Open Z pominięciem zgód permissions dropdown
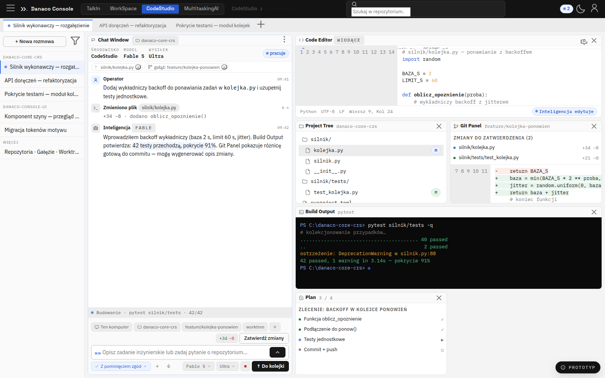 click(x=121, y=366)
